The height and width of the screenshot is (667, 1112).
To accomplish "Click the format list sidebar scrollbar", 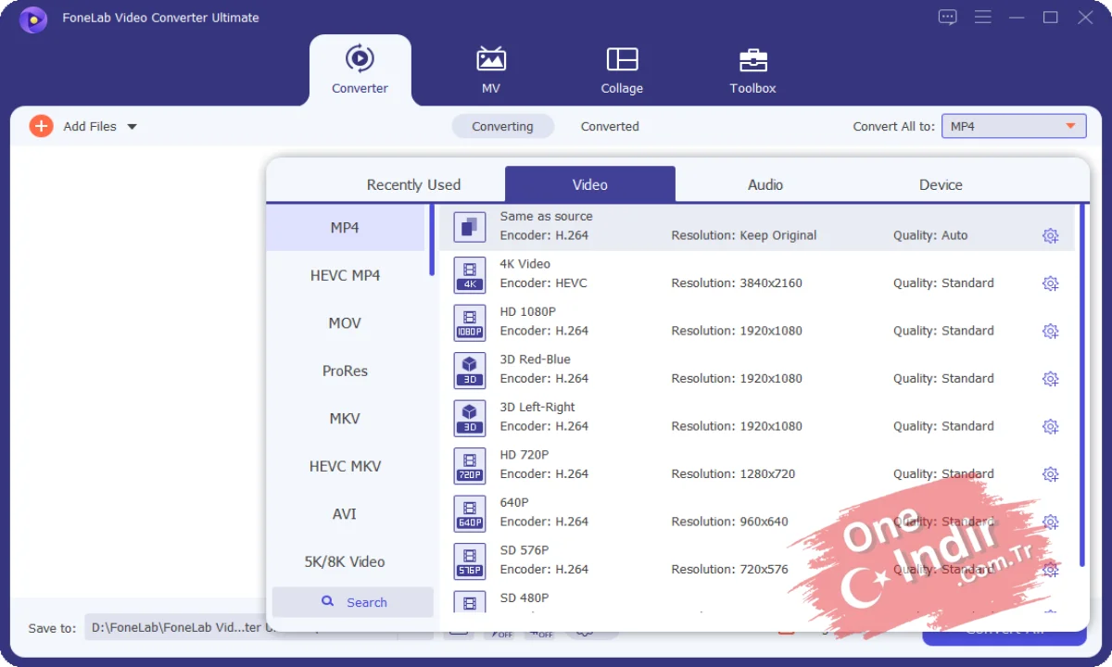I will [432, 240].
